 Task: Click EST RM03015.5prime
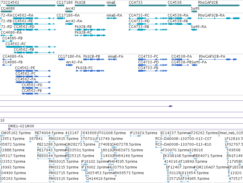point(64,162)
